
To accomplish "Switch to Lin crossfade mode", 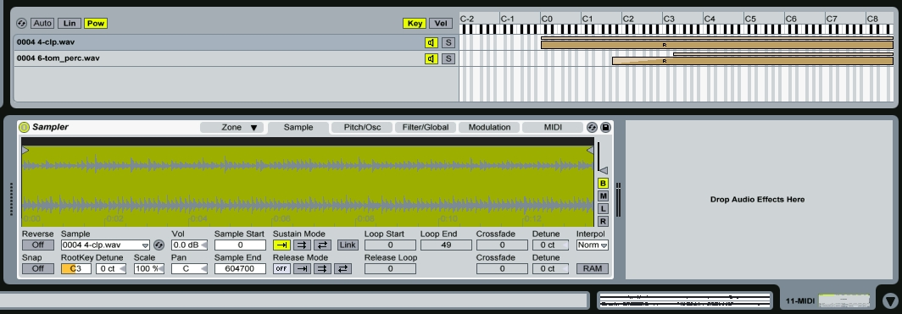I will [69, 24].
